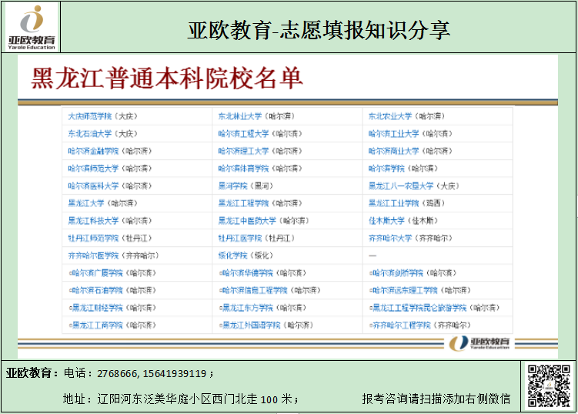Click the 报考咨询请扫描添加右侧微信 text
Image resolution: width=578 pixels, height=414 pixels.
click(x=436, y=399)
